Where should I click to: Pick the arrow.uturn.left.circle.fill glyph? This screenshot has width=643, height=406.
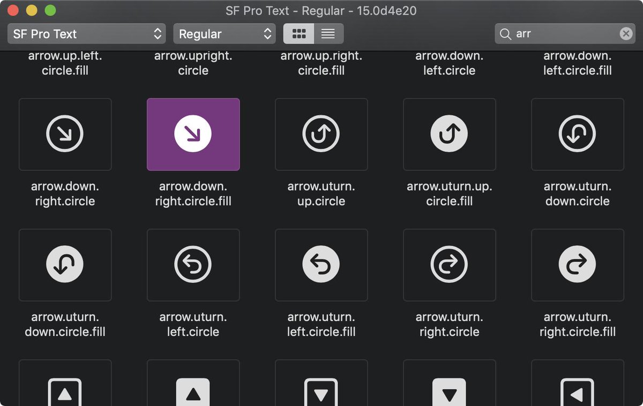coord(321,265)
